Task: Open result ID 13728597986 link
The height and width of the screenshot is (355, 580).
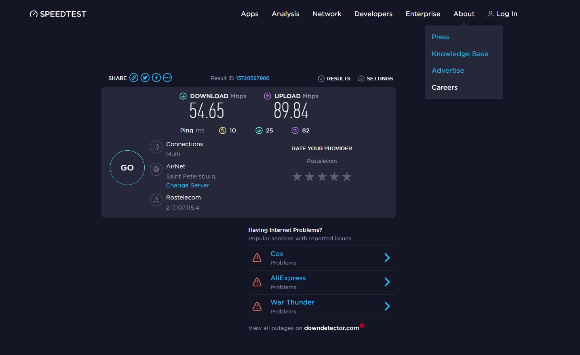Action: pos(253,78)
